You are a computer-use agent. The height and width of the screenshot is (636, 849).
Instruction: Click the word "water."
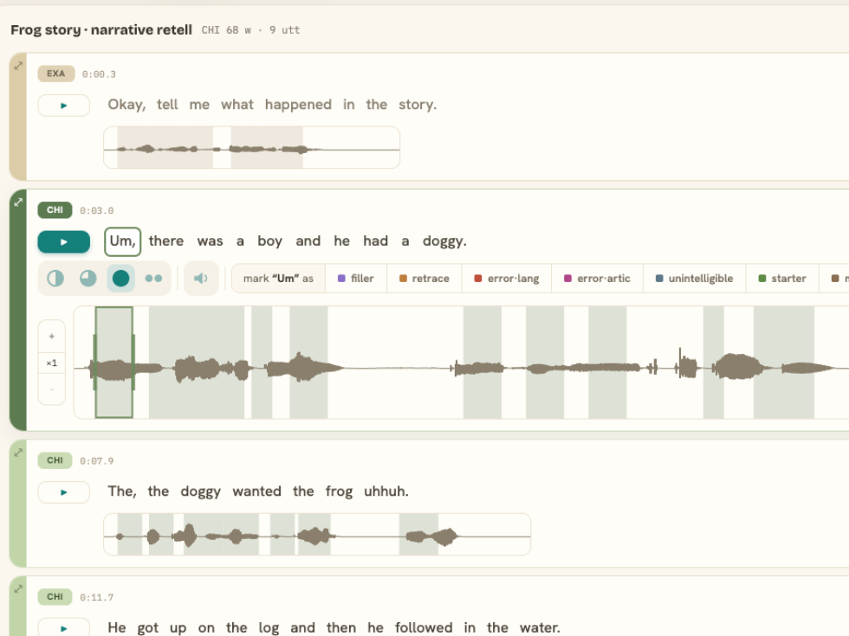click(540, 628)
